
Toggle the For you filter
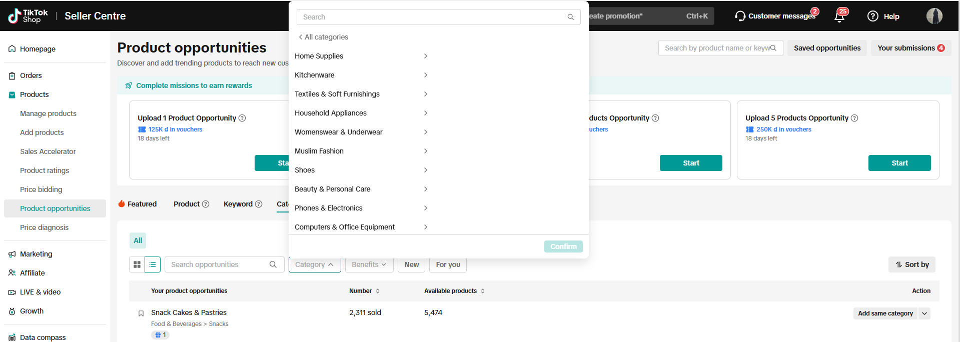tap(448, 264)
